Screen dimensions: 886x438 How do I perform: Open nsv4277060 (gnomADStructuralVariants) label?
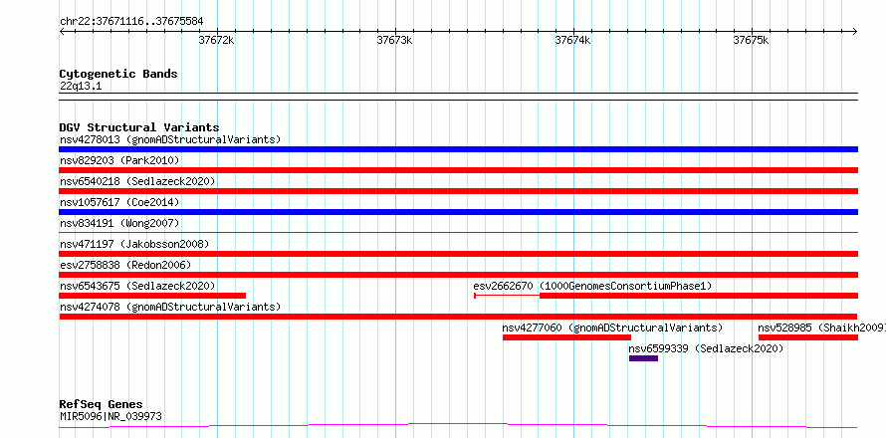pyautogui.click(x=612, y=328)
